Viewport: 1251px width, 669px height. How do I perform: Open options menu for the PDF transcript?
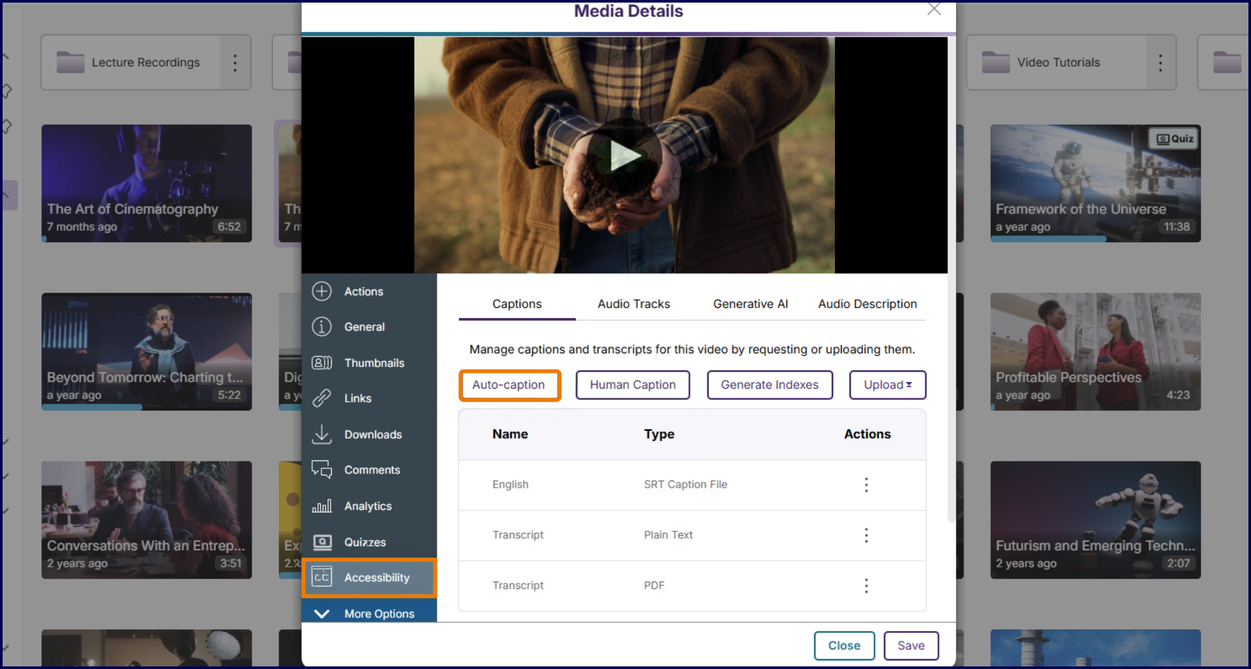(866, 586)
